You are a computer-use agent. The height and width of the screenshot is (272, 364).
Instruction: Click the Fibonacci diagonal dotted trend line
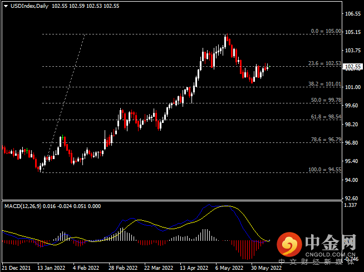tap(64, 103)
